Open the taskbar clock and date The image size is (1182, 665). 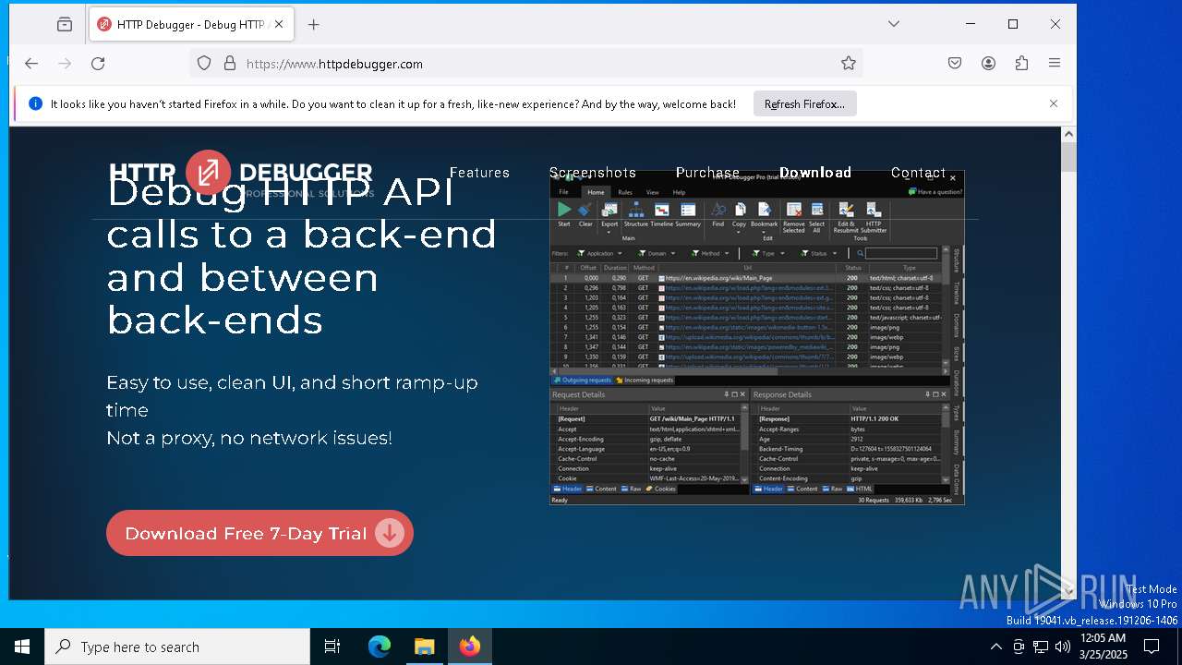[x=1103, y=647]
